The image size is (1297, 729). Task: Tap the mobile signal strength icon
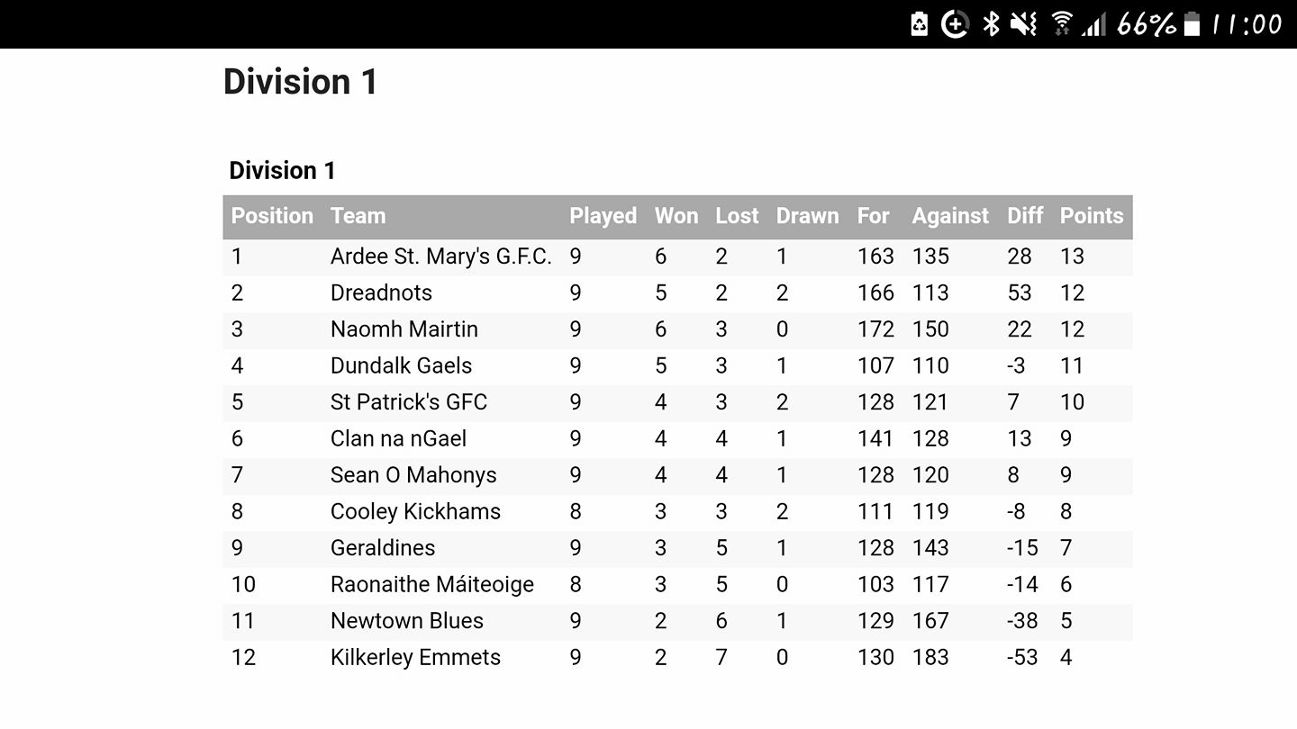(1094, 24)
